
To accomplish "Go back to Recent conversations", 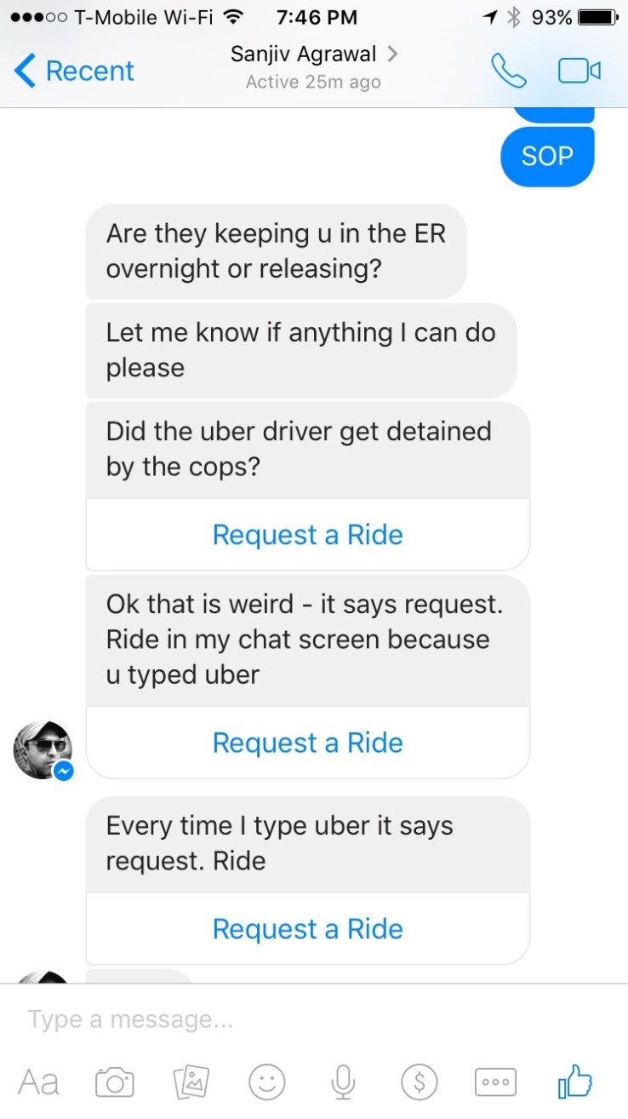I will tap(75, 71).
